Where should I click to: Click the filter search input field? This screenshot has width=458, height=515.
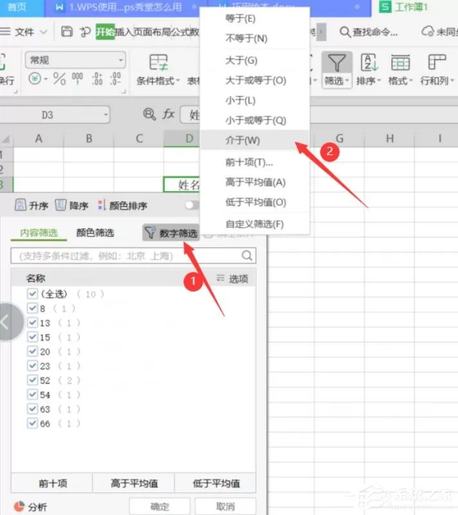(133, 256)
